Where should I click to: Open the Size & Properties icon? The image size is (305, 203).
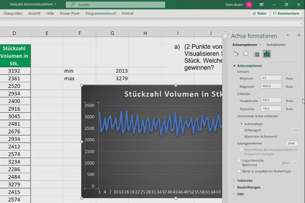click(256, 54)
